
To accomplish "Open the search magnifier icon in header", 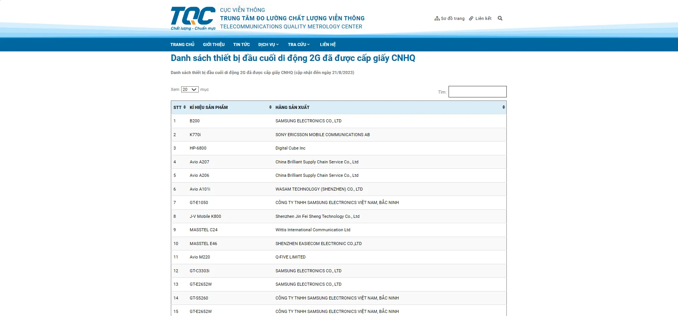I will point(500,18).
